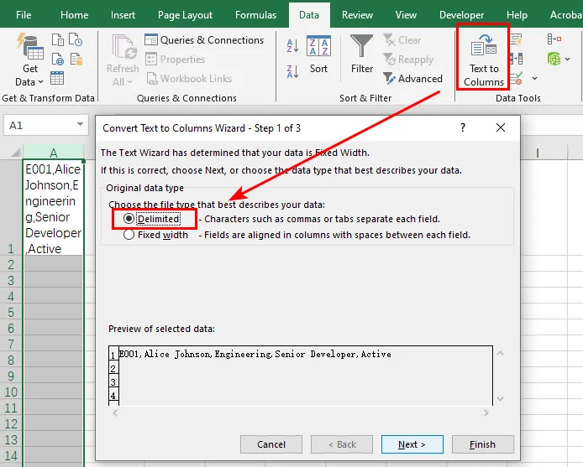
Task: Click the wizard help question mark
Action: 463,127
